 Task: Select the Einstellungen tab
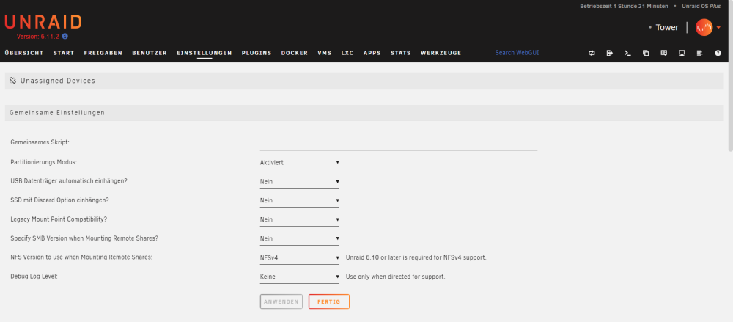point(205,53)
